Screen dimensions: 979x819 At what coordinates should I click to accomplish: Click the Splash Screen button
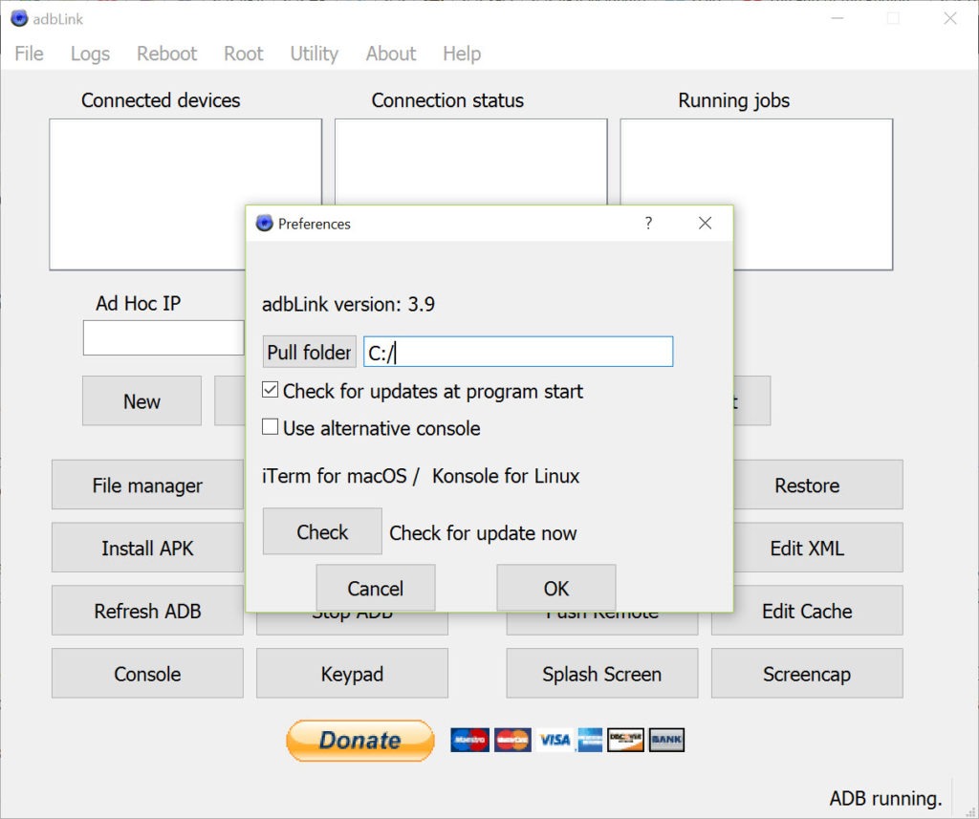tap(602, 674)
